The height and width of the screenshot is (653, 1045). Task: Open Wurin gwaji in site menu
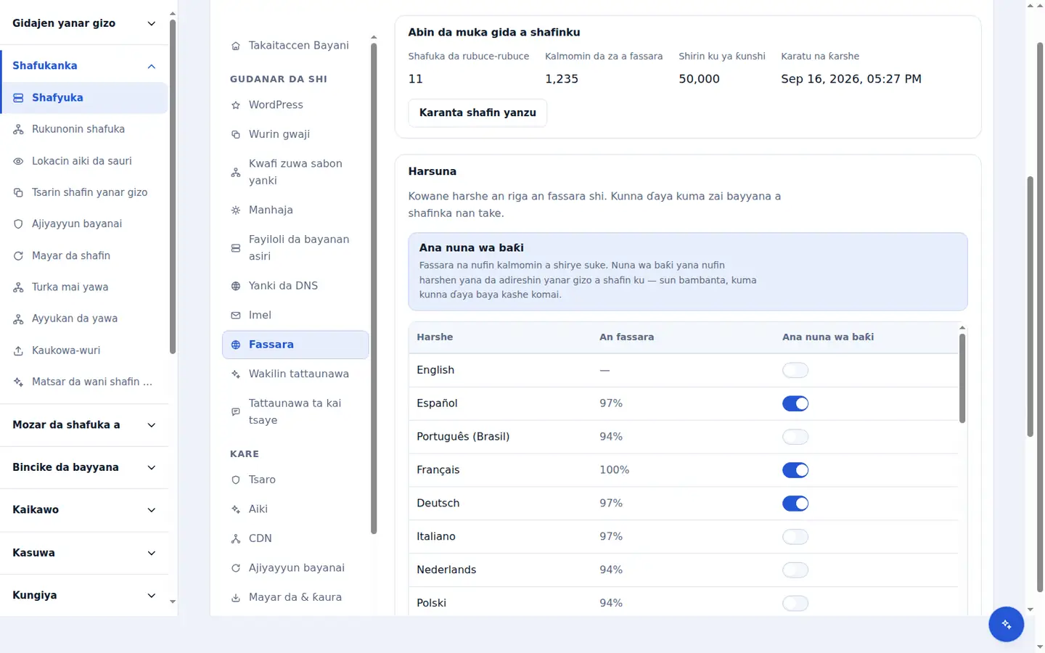[295, 134]
